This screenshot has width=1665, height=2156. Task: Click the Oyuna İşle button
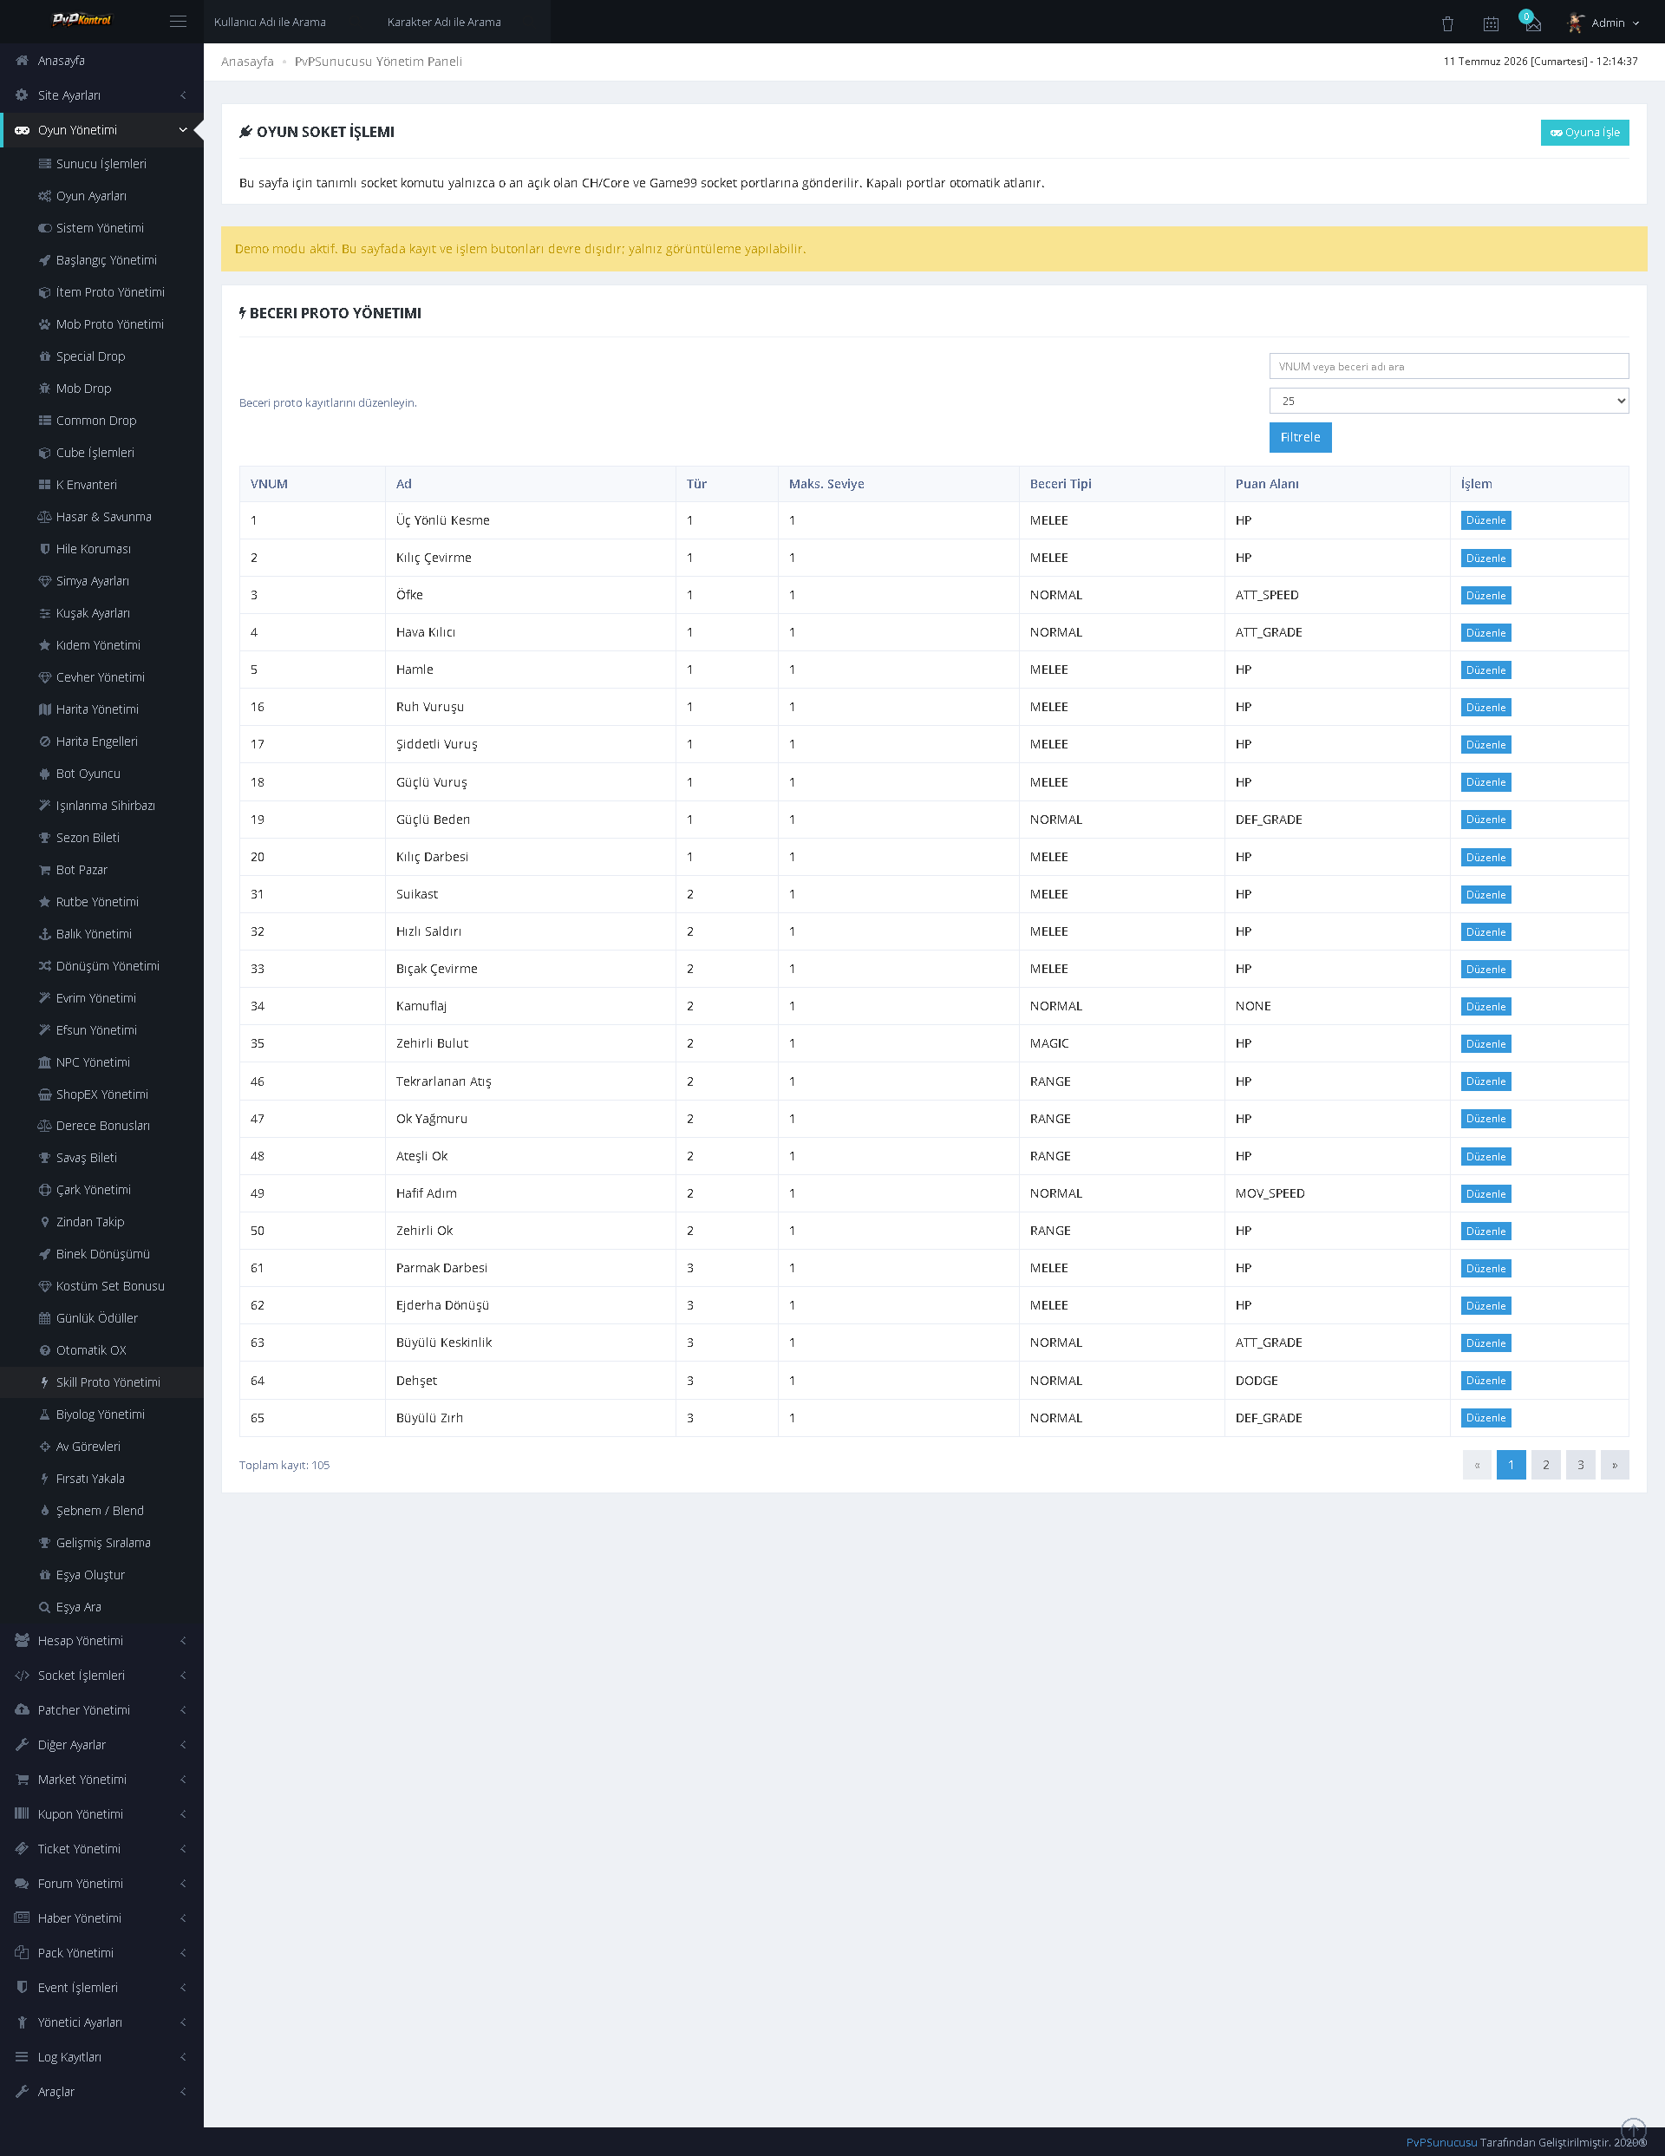pyautogui.click(x=1584, y=133)
